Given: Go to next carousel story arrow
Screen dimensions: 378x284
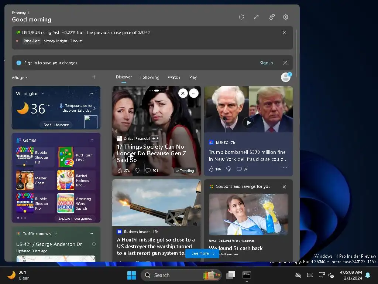Looking at the screenshot, I should (197, 131).
